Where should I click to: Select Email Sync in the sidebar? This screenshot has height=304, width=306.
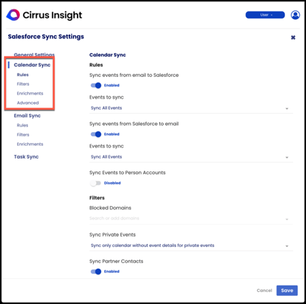pos(27,116)
